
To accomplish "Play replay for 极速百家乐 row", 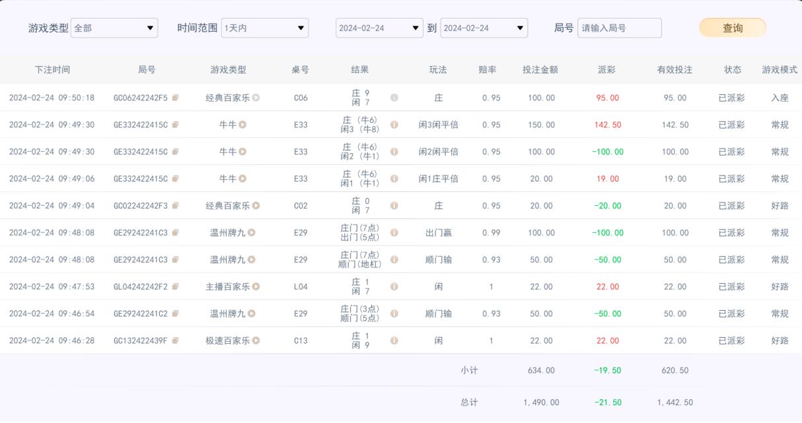I will click(x=256, y=341).
